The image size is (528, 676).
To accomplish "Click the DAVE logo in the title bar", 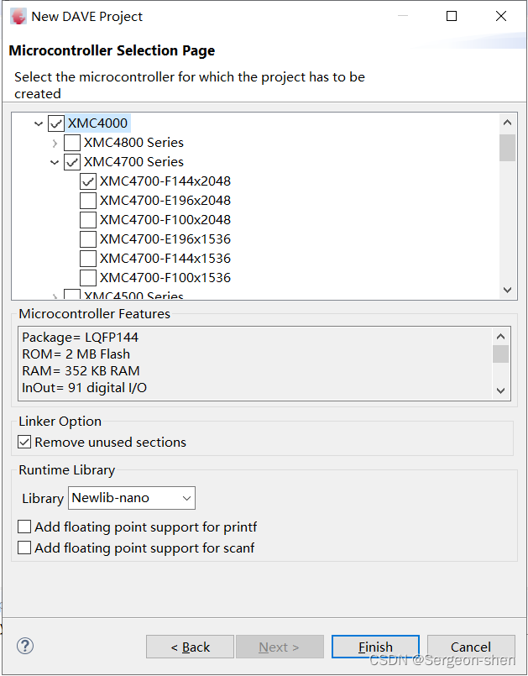I will (x=18, y=16).
